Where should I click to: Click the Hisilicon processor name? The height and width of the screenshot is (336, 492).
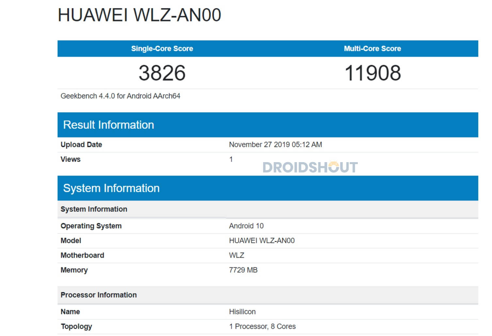pos(242,312)
